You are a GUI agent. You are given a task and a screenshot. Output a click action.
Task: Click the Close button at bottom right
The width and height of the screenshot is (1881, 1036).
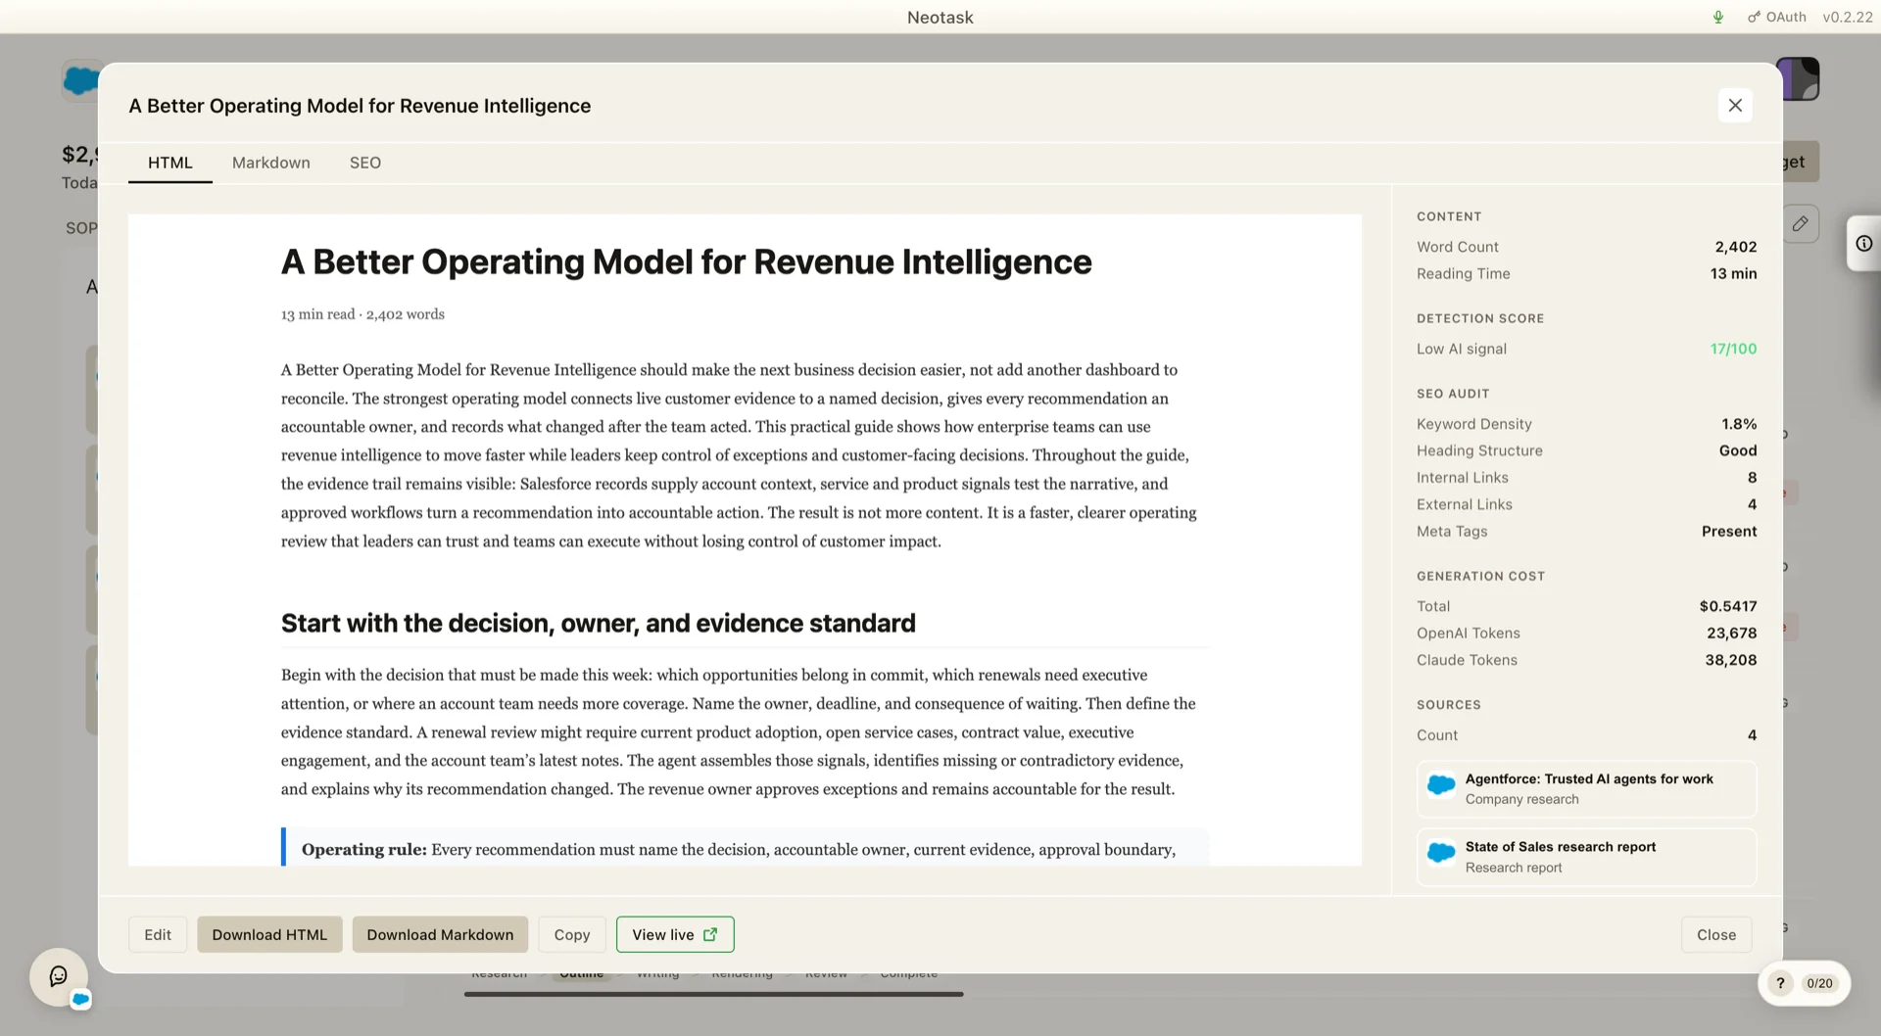pos(1716,934)
